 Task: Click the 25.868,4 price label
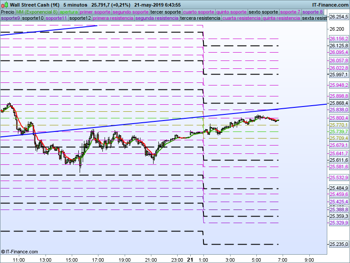tap(339, 103)
